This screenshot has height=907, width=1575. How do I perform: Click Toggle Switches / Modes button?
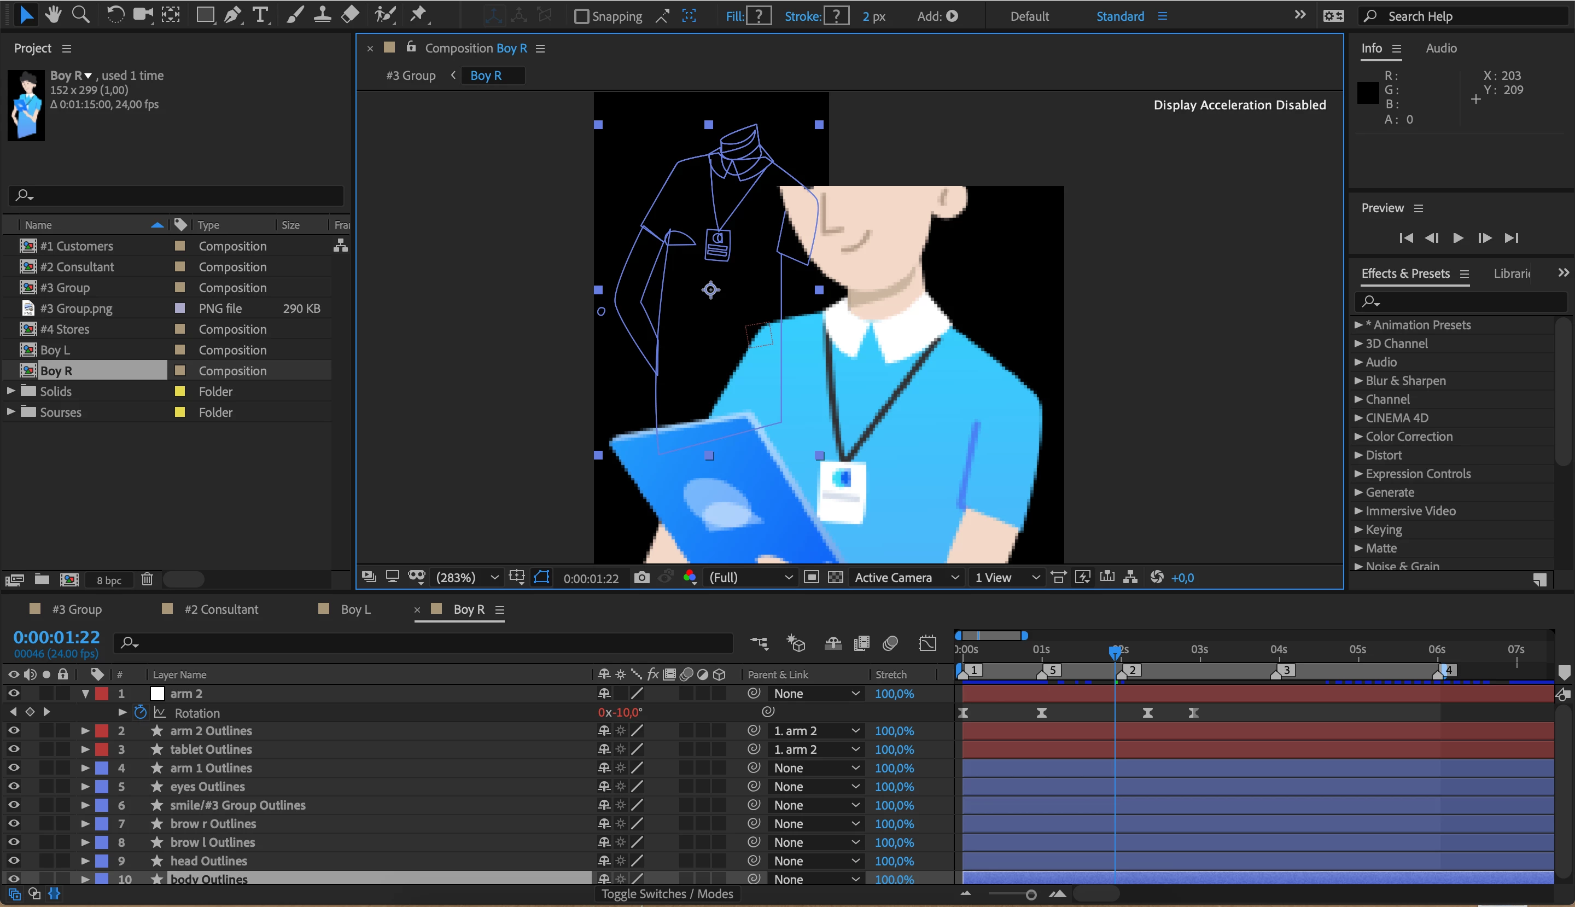point(667,893)
